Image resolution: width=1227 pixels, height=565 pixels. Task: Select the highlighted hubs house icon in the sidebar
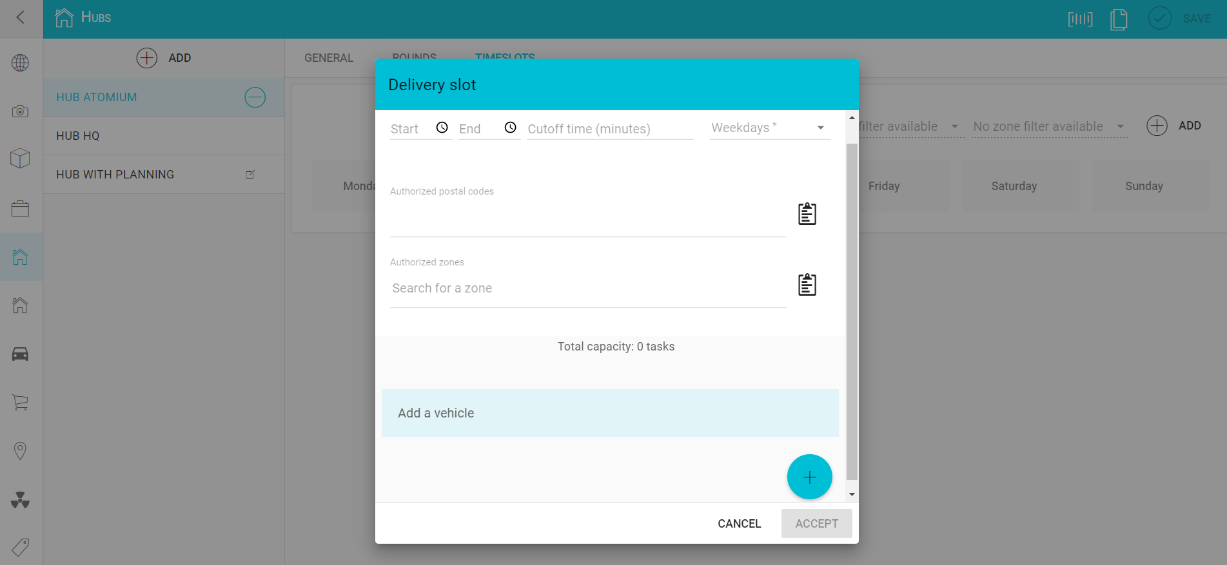(21, 257)
